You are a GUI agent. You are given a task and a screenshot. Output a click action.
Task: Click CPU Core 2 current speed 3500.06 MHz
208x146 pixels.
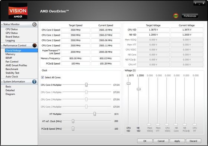[x=106, y=40]
